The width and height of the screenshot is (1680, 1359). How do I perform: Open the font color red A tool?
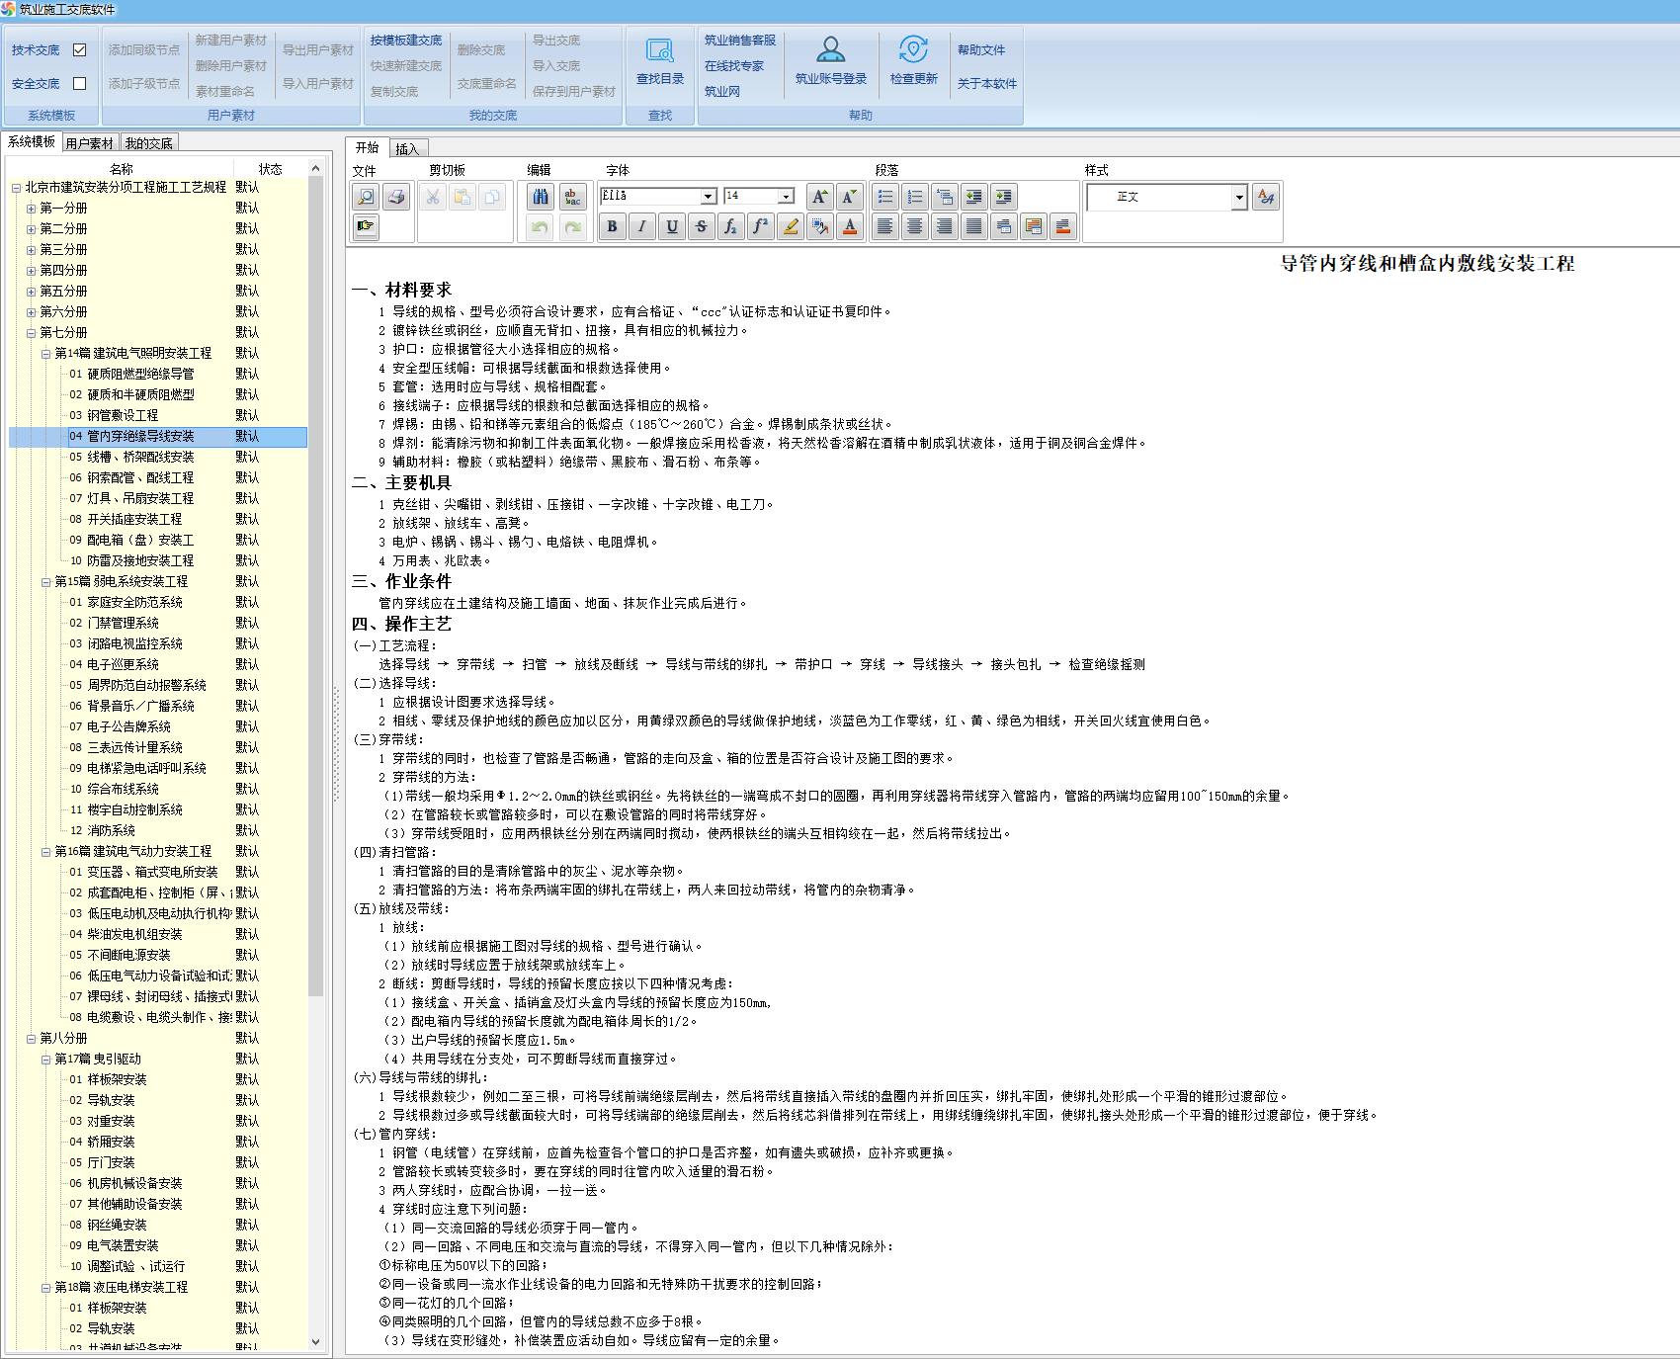point(849,226)
